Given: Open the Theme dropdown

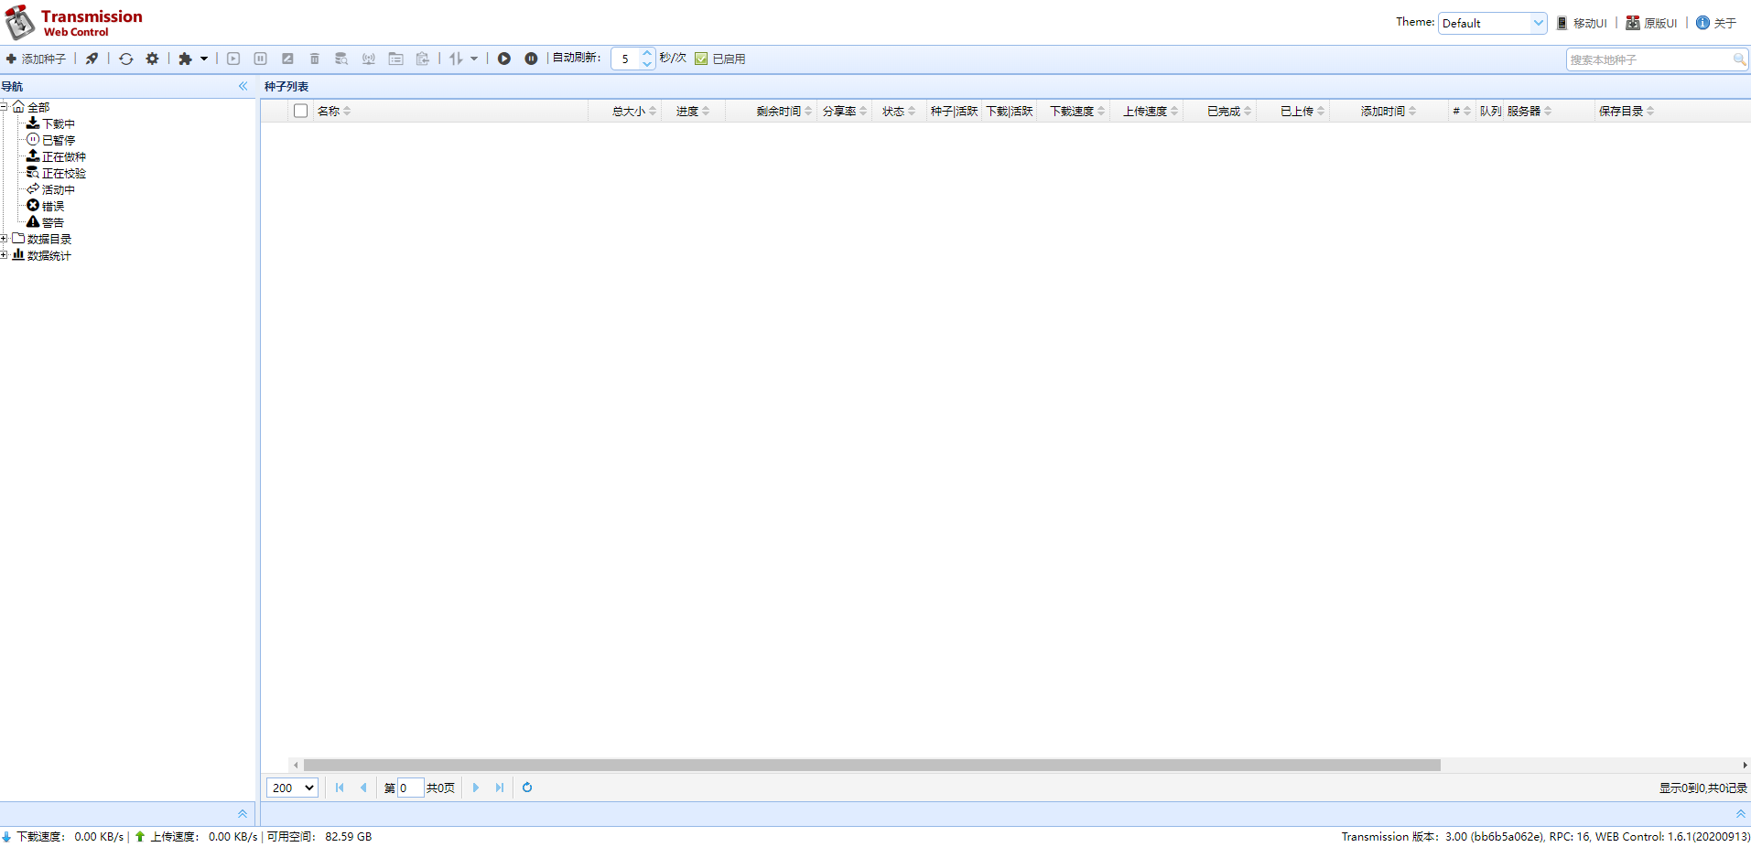Looking at the screenshot, I should [x=1492, y=23].
